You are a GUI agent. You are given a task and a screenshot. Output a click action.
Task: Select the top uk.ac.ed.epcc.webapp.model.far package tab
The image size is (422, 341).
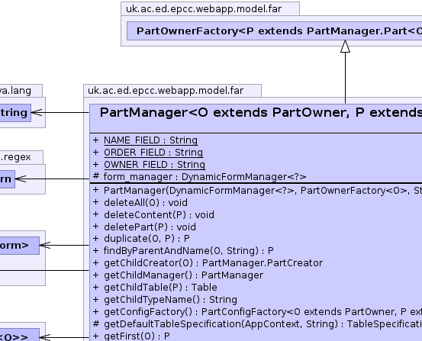210,9
